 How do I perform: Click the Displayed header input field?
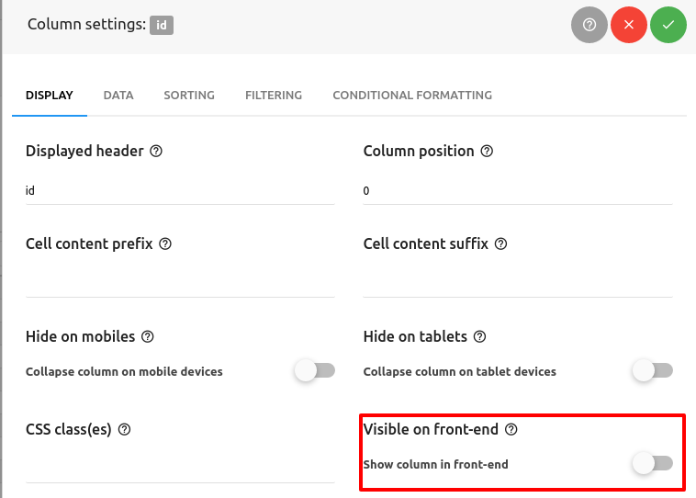tap(180, 191)
